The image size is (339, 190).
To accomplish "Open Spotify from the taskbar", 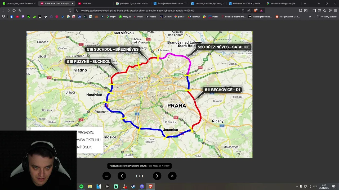I will click(81, 187).
